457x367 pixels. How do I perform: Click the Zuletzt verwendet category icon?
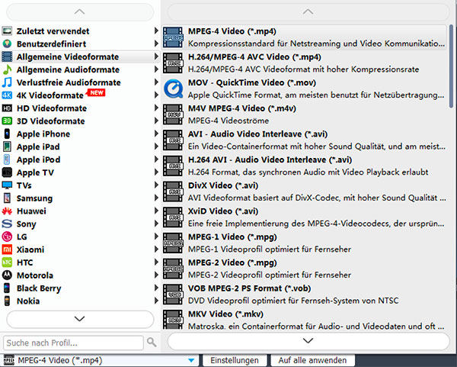7,31
